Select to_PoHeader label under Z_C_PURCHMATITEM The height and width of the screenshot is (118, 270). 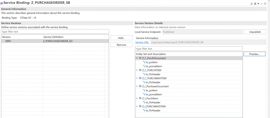click(x=153, y=82)
